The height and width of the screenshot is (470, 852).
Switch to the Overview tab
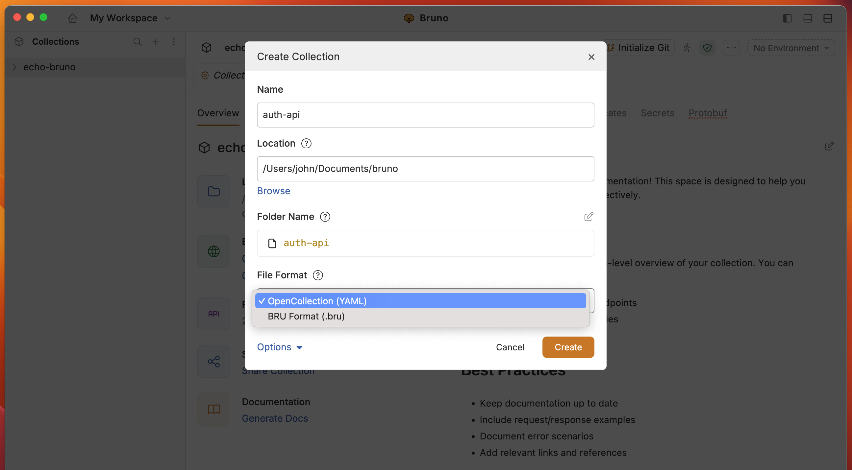[x=218, y=113]
